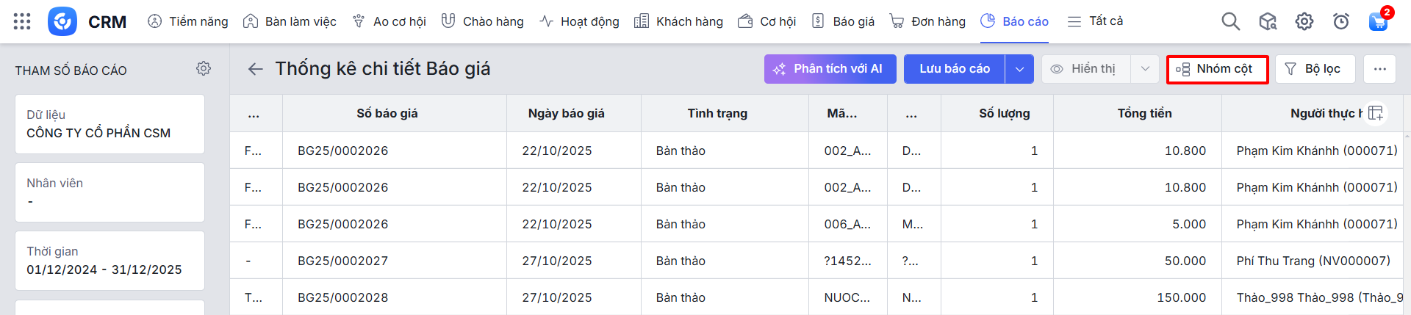Open the three-dot more options menu
The width and height of the screenshot is (1411, 315).
coord(1379,69)
